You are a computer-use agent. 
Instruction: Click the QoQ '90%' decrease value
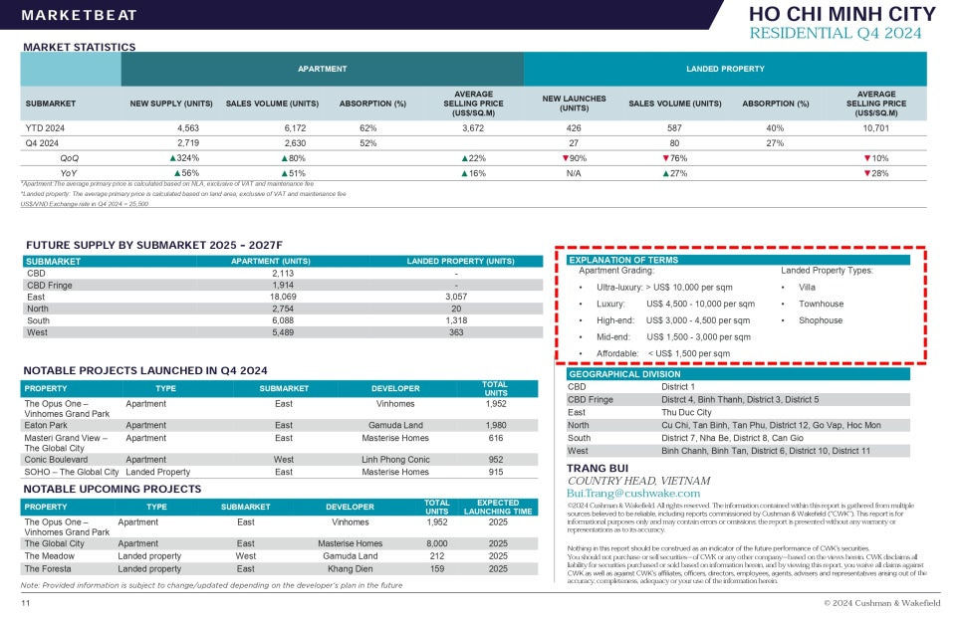coord(575,158)
